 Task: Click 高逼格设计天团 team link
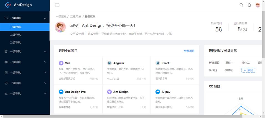pyautogui.click(x=115, y=107)
